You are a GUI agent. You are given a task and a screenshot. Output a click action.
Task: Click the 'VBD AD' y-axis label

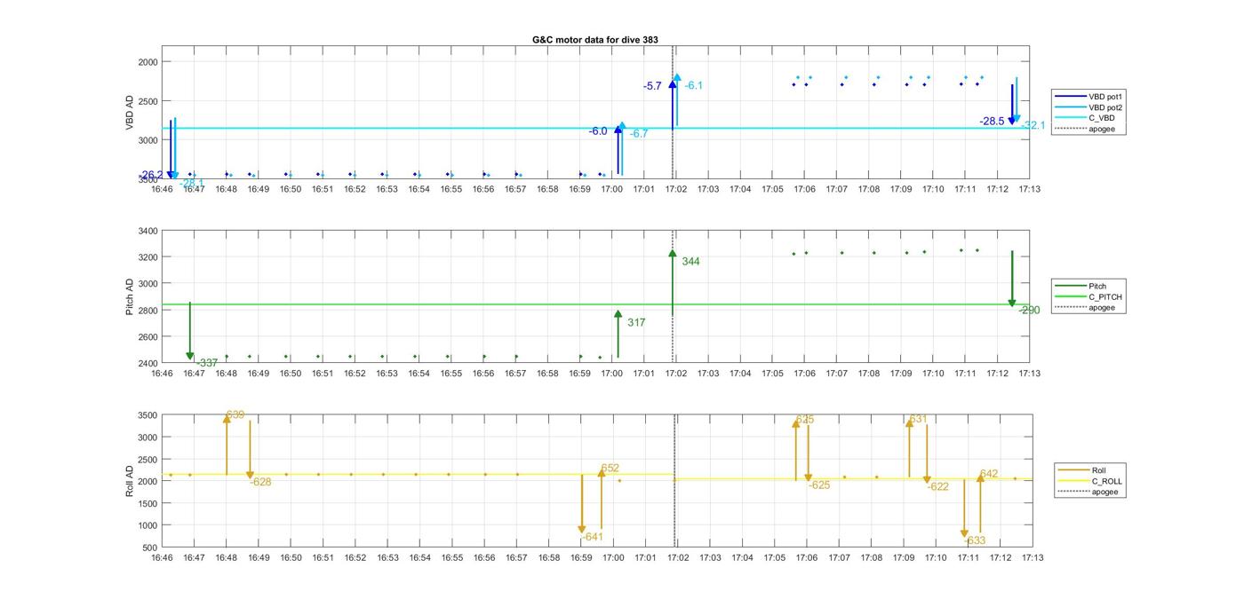click(131, 113)
